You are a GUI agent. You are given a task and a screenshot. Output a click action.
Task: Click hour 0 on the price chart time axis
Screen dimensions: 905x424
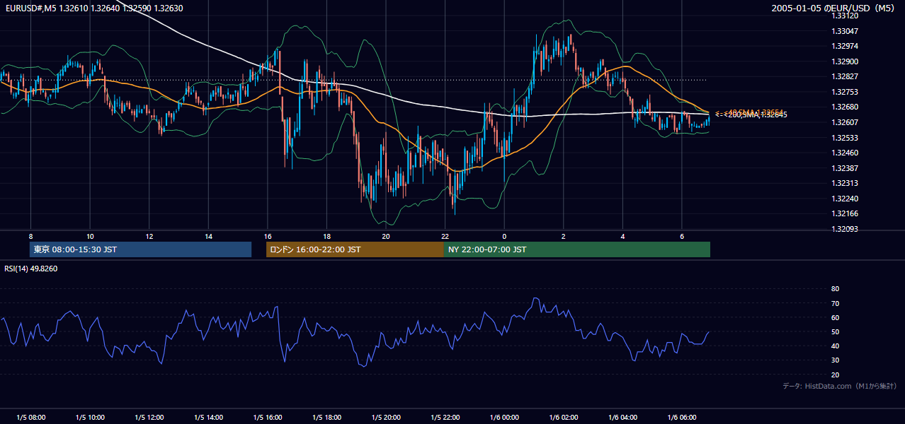pos(504,236)
